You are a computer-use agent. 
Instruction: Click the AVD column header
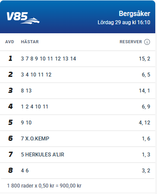click(x=9, y=42)
